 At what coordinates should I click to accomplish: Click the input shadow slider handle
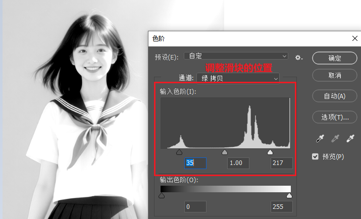tap(179, 152)
